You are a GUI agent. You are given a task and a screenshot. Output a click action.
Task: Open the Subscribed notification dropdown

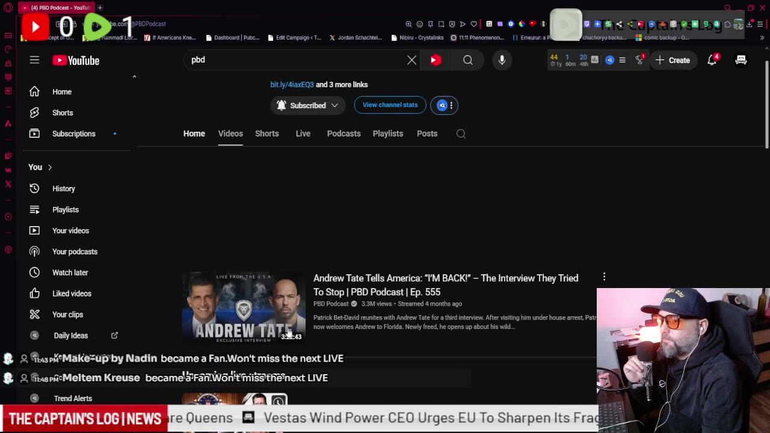(x=307, y=105)
